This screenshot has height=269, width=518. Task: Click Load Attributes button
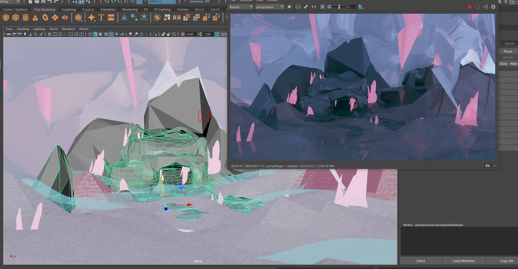(x=464, y=261)
